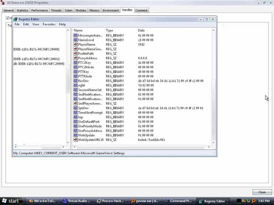Open Command Pr... taskbar item

tap(179, 201)
